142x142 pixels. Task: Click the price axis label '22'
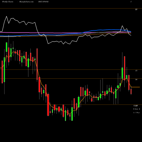136,9
